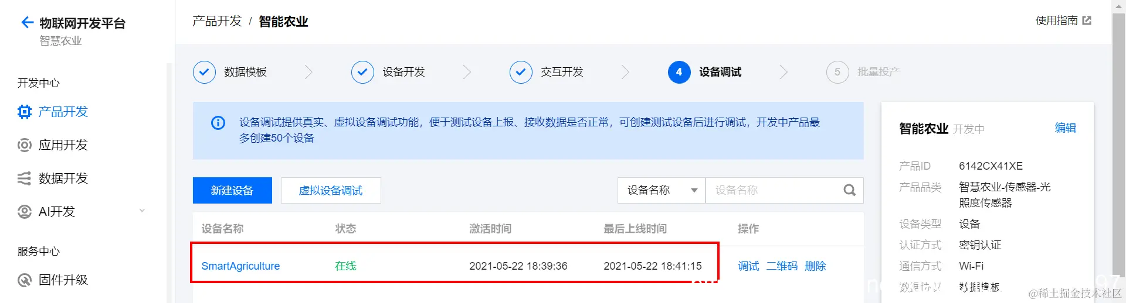This screenshot has height=303, width=1126.
Task: Click the 固件升级 sidebar icon
Action: (x=25, y=280)
